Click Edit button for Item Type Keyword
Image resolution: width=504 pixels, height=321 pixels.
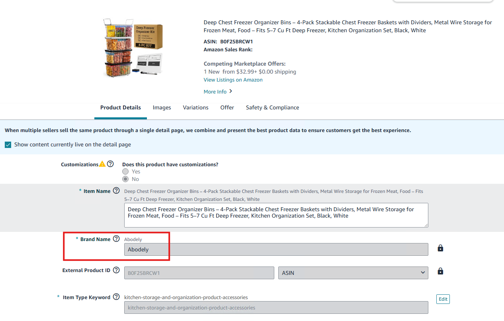[443, 299]
